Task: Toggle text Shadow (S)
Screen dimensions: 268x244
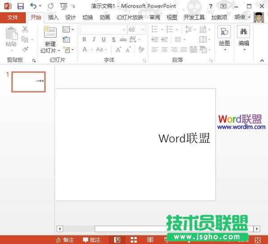Action: click(113, 40)
